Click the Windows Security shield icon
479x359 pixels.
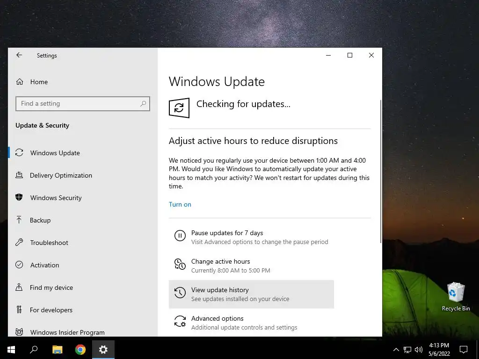[x=19, y=198]
